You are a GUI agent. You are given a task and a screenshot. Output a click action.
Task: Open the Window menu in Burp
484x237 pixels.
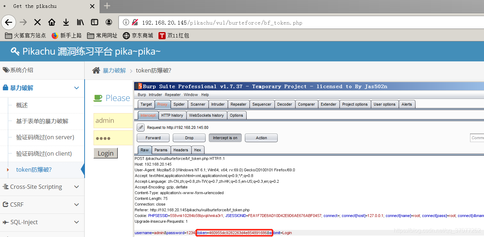(x=191, y=95)
